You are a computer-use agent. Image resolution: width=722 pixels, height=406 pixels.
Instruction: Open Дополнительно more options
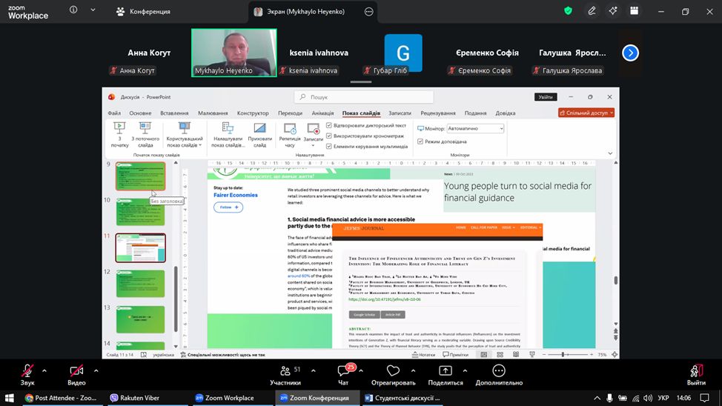click(499, 370)
